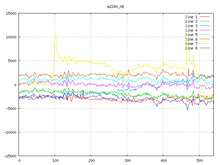Click the yellow spike peak near x=100

pyautogui.click(x=55, y=36)
